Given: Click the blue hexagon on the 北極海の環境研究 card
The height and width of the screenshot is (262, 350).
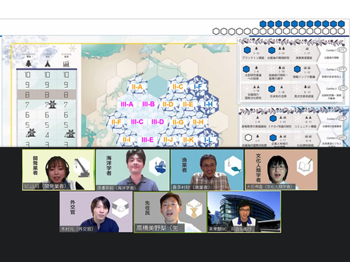Looking at the screenshot, I should (272, 51).
